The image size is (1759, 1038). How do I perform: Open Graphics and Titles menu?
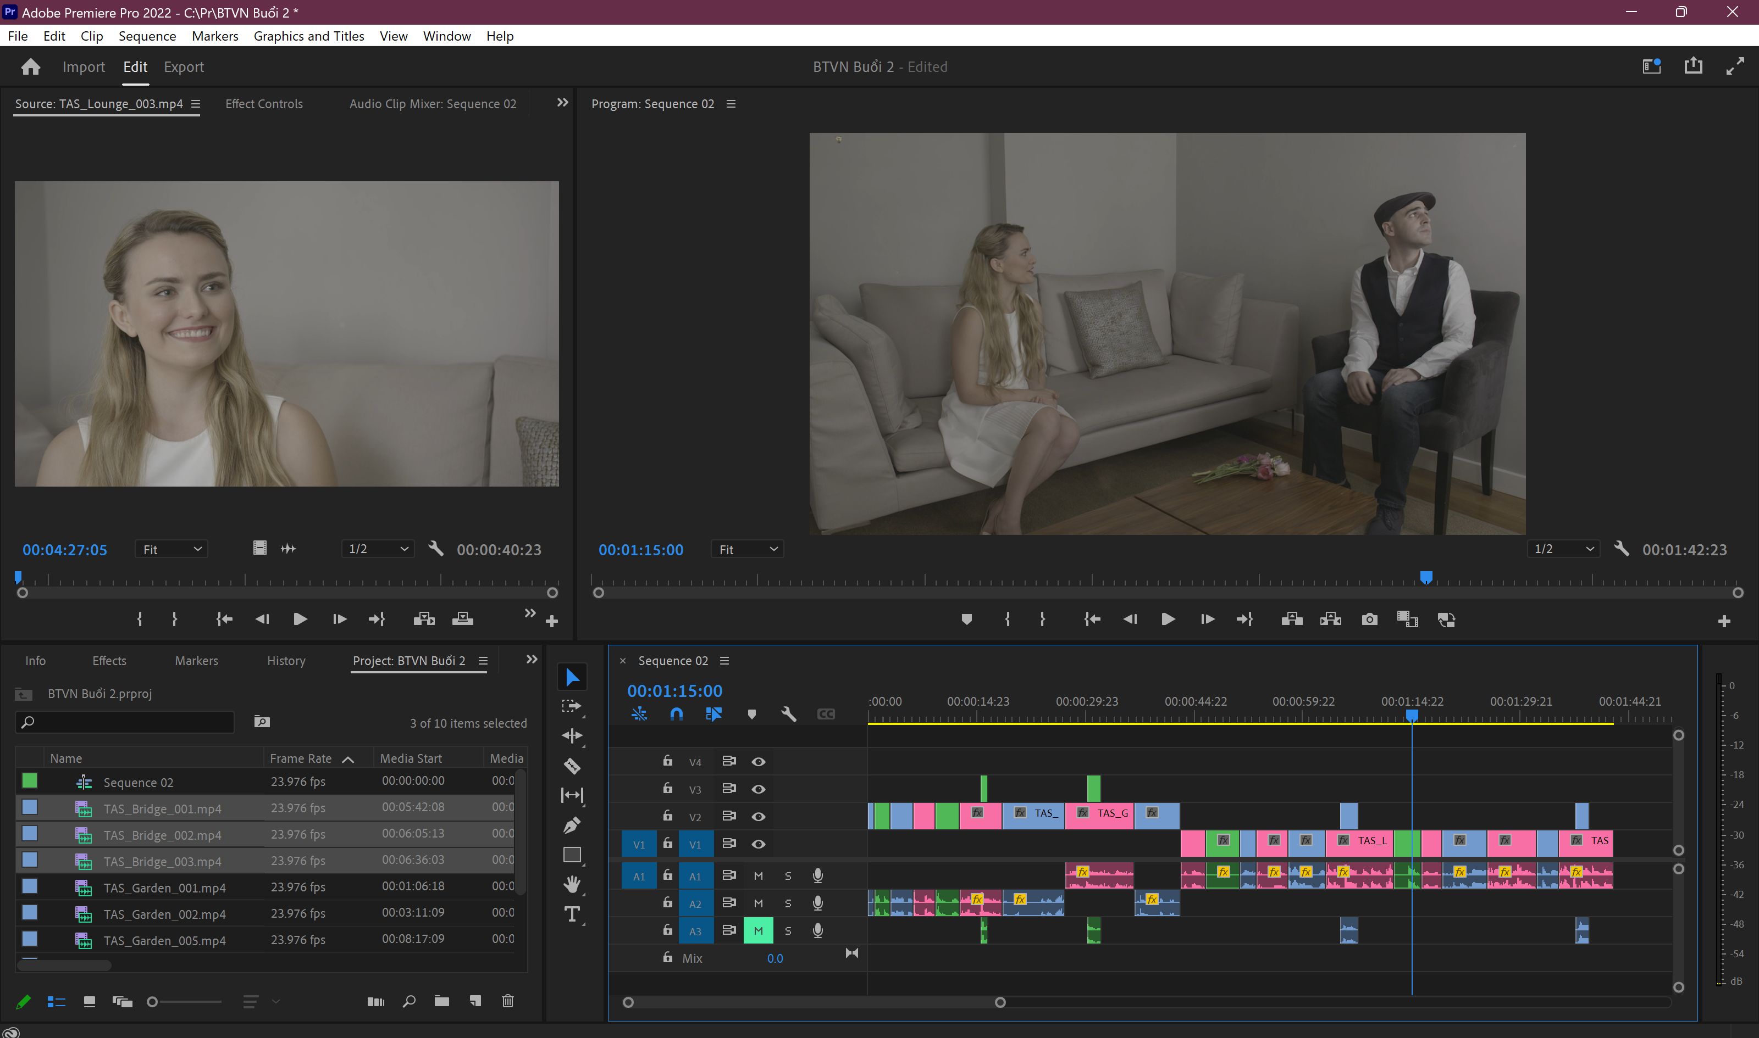coord(309,36)
